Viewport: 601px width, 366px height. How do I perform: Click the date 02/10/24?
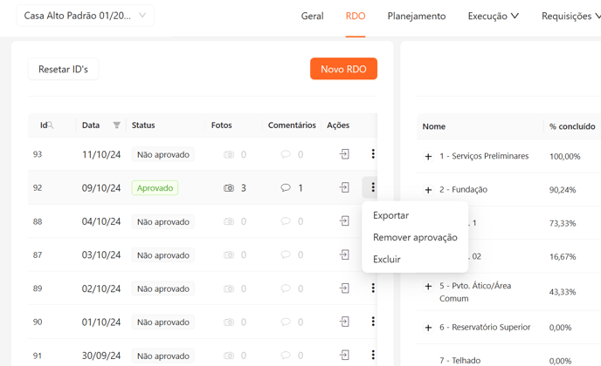[101, 288]
